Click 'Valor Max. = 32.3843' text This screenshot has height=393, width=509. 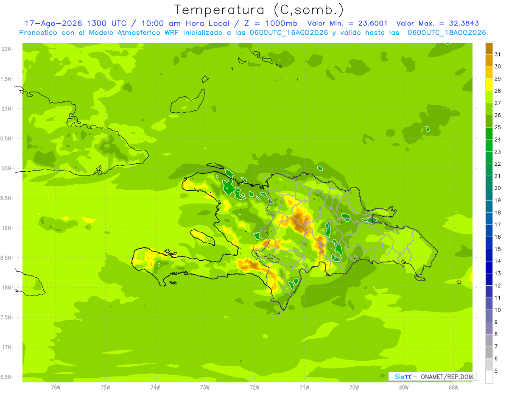tap(438, 23)
